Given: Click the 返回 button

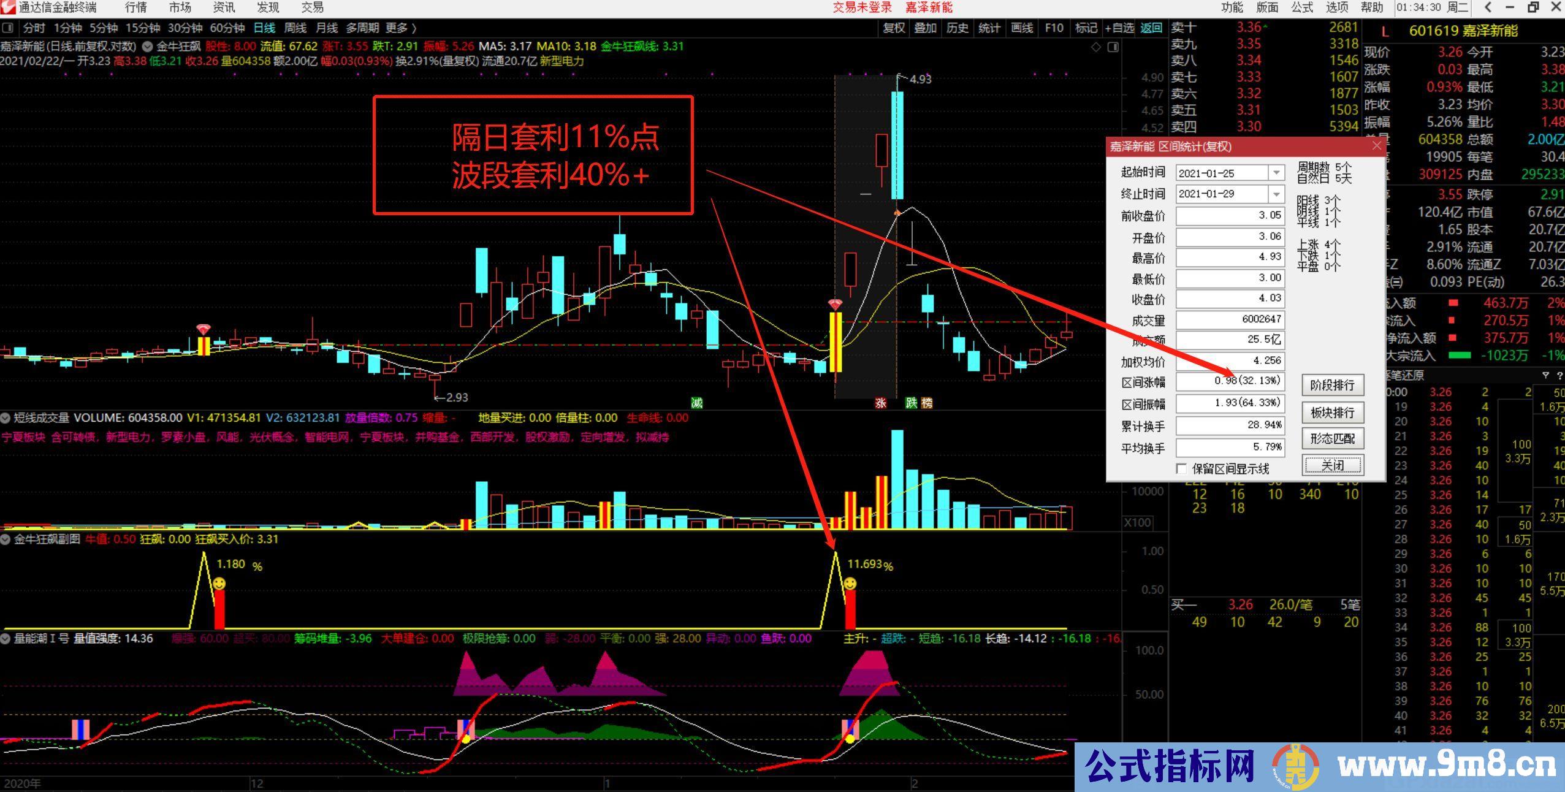Looking at the screenshot, I should click(1151, 28).
